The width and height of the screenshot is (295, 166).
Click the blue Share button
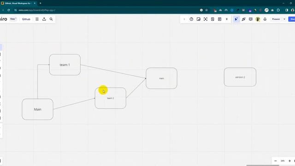[292, 19]
